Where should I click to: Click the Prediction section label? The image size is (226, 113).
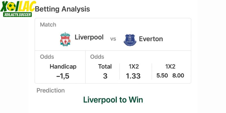(51, 90)
